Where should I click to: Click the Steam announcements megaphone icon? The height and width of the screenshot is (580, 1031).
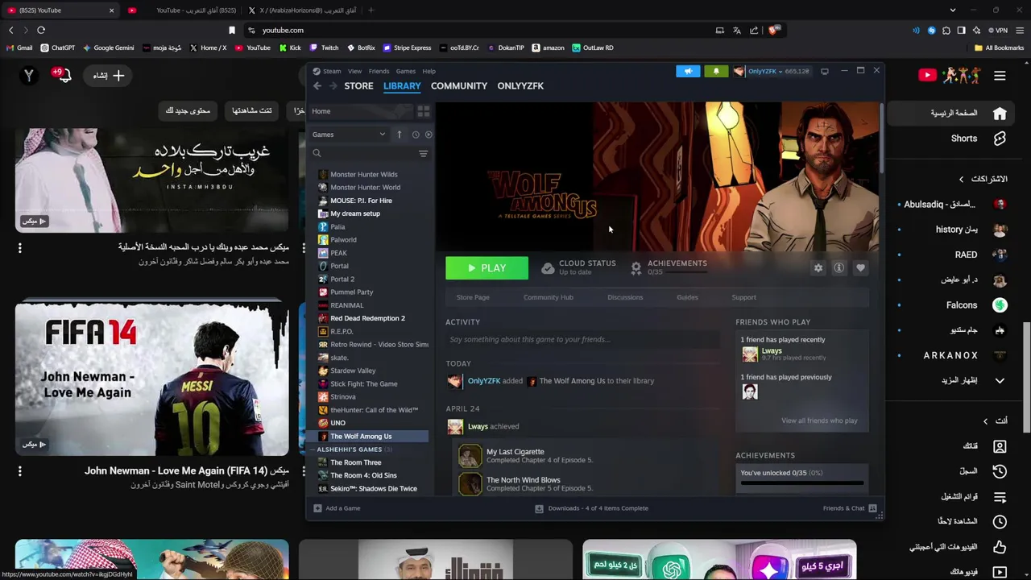688,71
